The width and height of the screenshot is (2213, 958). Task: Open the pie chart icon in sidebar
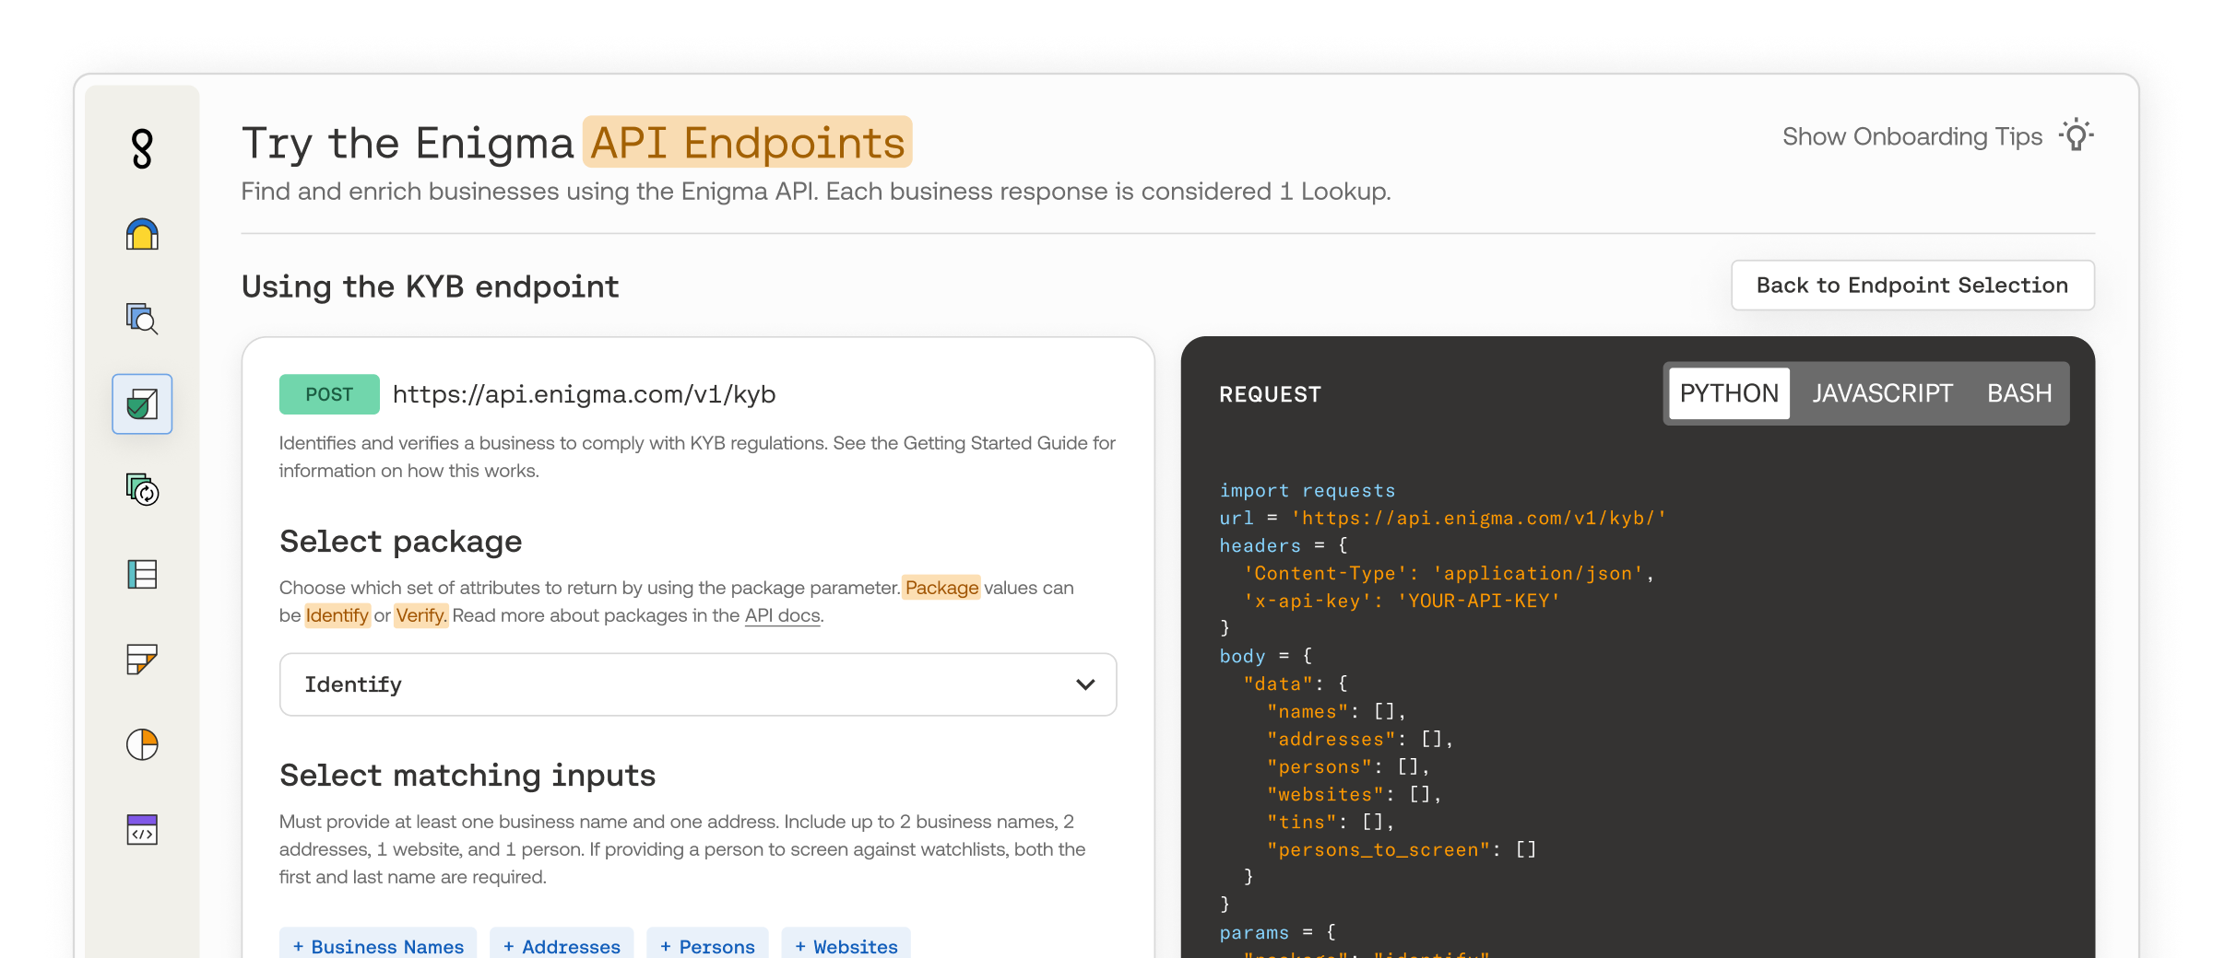[x=142, y=744]
